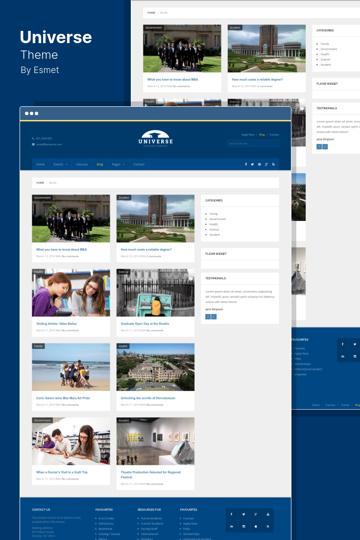This screenshot has width=360, height=540.
Task: Click A to Z Index footer link
Action: (x=106, y=518)
